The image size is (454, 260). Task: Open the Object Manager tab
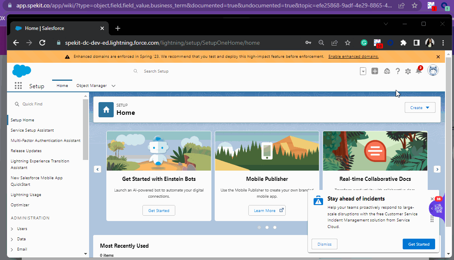[92, 86]
